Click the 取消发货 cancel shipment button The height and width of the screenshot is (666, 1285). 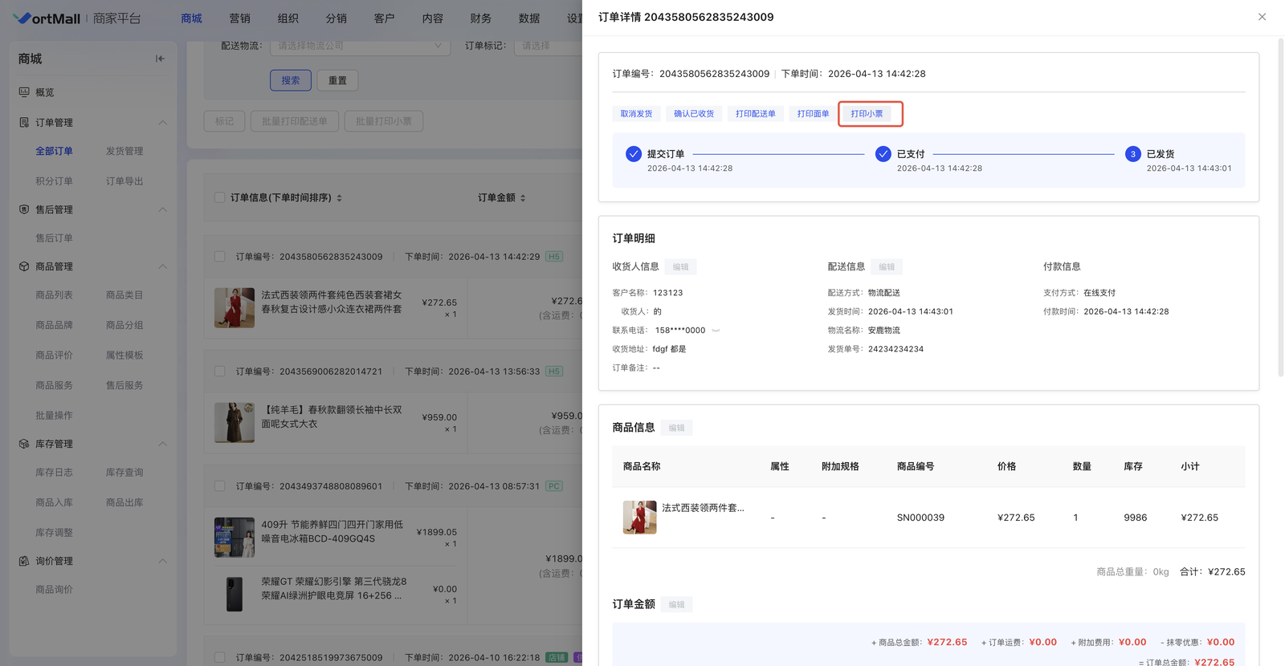point(636,114)
